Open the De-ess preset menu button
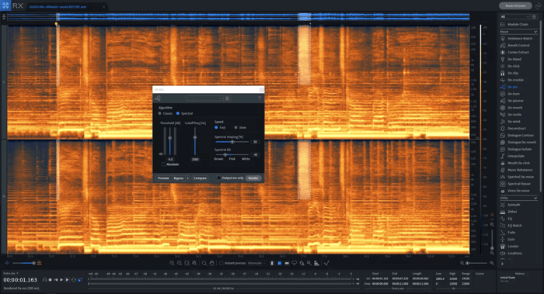Viewport: 544px width, 294px height. [x=227, y=99]
